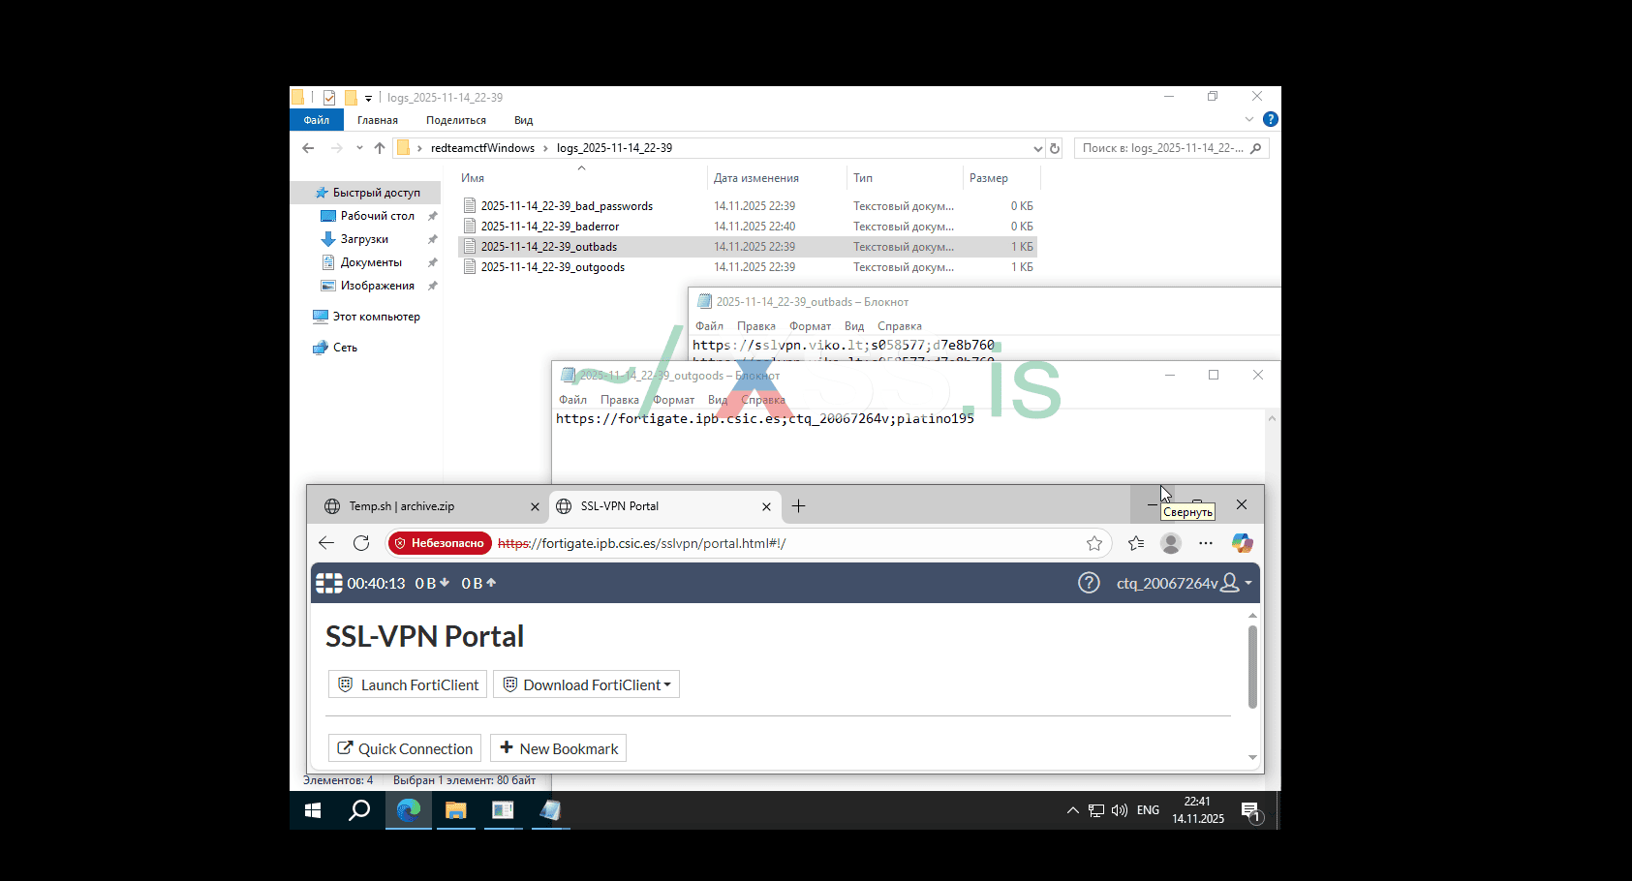Open the browser Favorites list icon
Screen dimensions: 1632x881
click(x=1136, y=543)
